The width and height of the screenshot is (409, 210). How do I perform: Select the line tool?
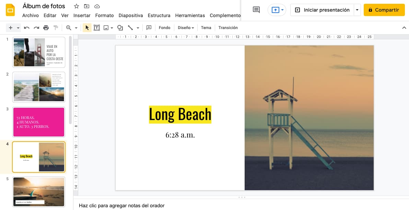[131, 27]
